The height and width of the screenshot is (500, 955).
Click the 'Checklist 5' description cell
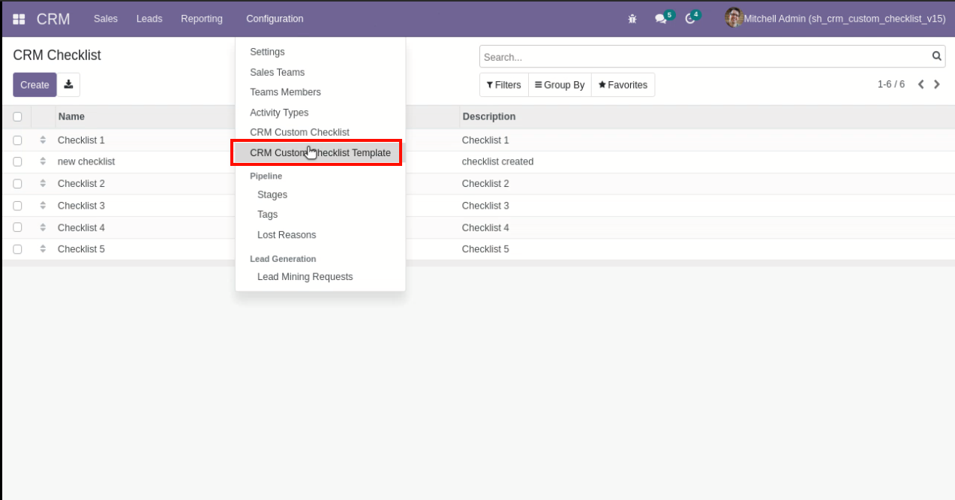(485, 249)
